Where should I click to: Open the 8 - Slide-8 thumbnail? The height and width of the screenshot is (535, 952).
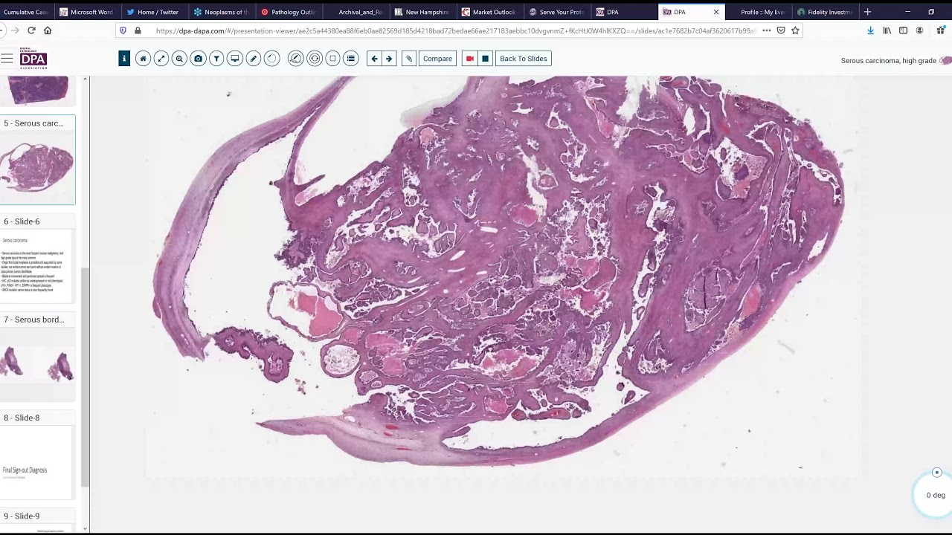(38, 455)
